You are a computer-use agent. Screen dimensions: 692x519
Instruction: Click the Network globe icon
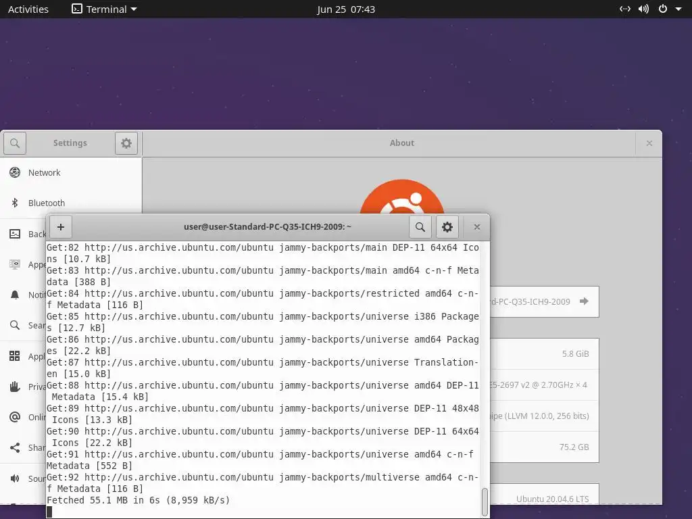tap(15, 172)
